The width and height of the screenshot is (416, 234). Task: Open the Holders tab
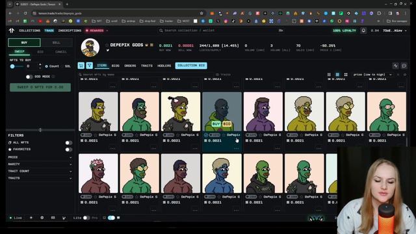(164, 66)
